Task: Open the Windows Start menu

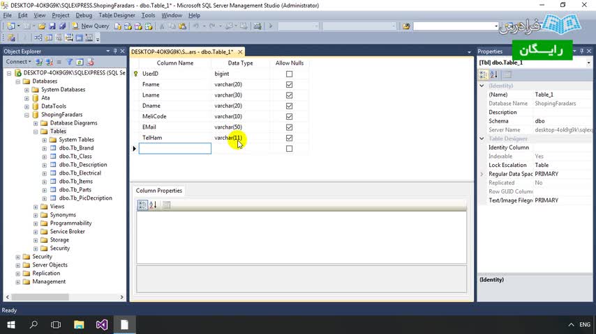Action: pos(11,325)
